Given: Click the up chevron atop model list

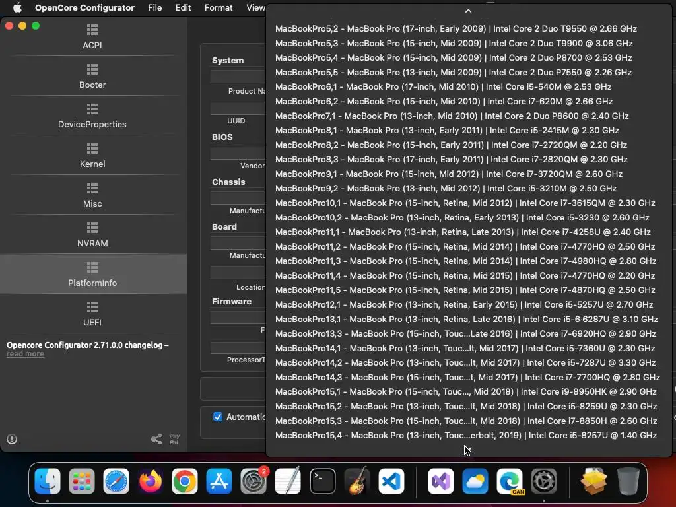Looking at the screenshot, I should click(x=469, y=11).
